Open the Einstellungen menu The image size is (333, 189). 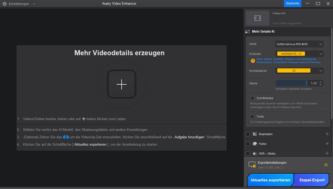[x=19, y=4]
